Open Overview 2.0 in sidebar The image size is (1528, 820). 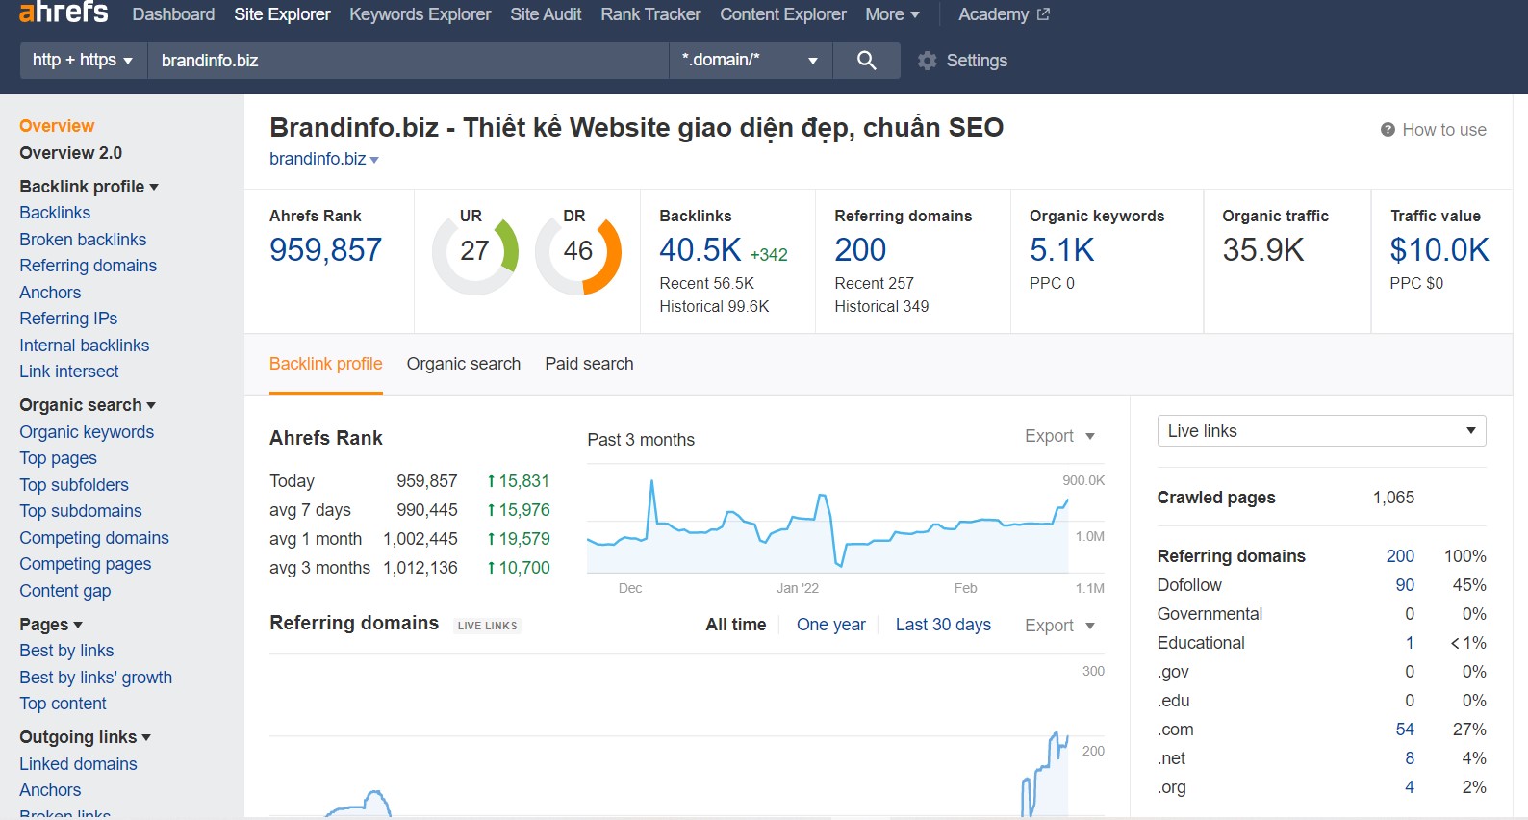(x=70, y=153)
